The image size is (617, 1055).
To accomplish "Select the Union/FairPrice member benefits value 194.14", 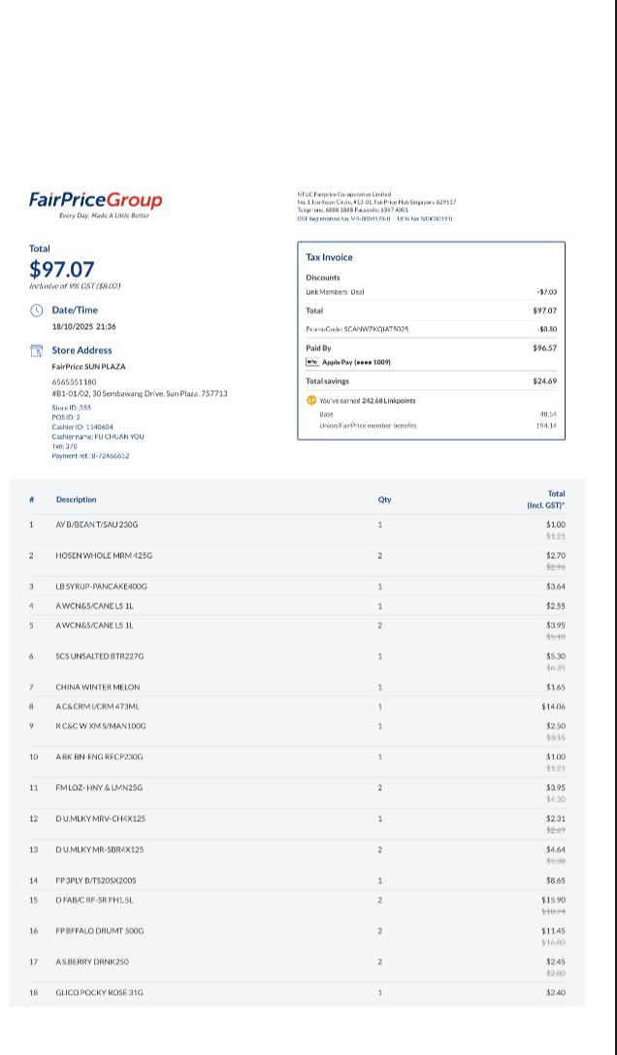I will coord(546,425).
